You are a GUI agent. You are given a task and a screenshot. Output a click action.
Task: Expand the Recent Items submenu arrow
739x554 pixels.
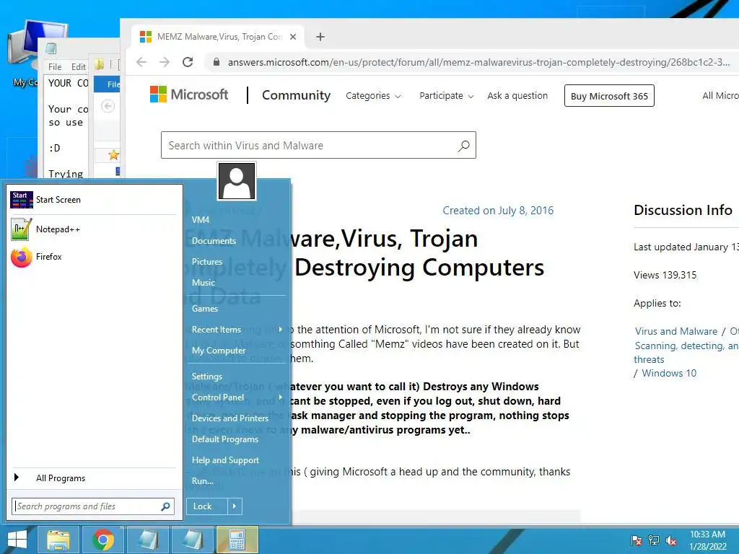click(x=281, y=329)
